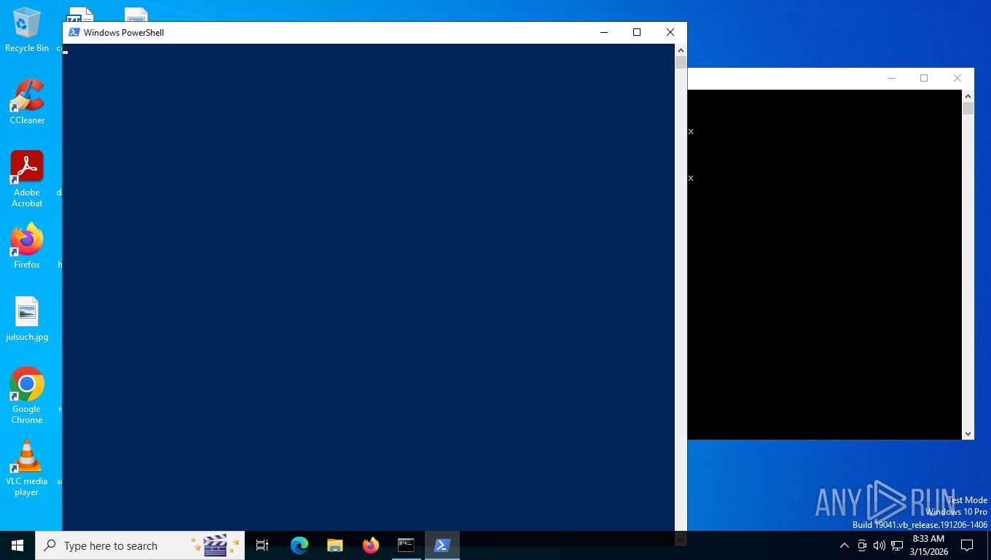Click the PowerShell scrollbar down arrow
This screenshot has width=991, height=560.
click(x=681, y=540)
